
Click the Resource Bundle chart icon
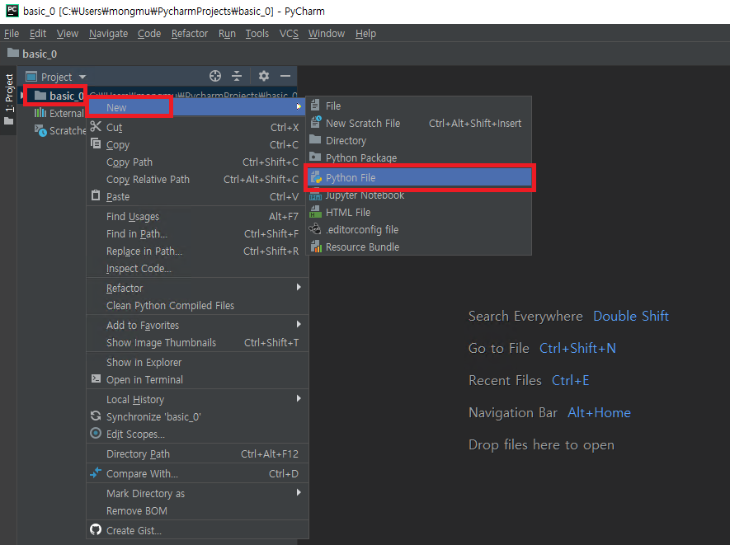tap(316, 247)
